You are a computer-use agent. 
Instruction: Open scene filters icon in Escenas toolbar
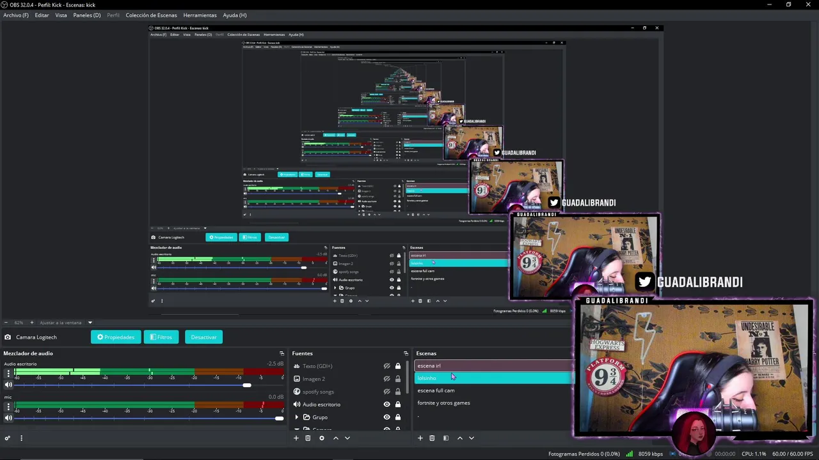446,438
